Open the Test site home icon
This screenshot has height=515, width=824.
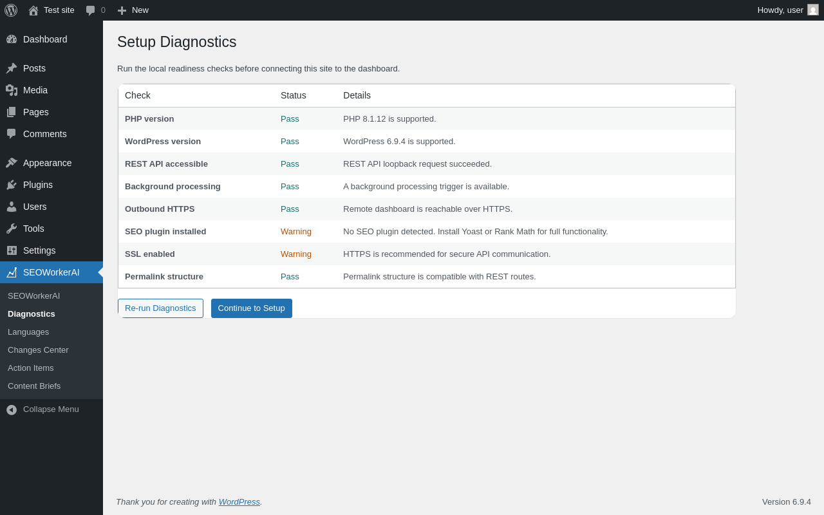[33, 10]
